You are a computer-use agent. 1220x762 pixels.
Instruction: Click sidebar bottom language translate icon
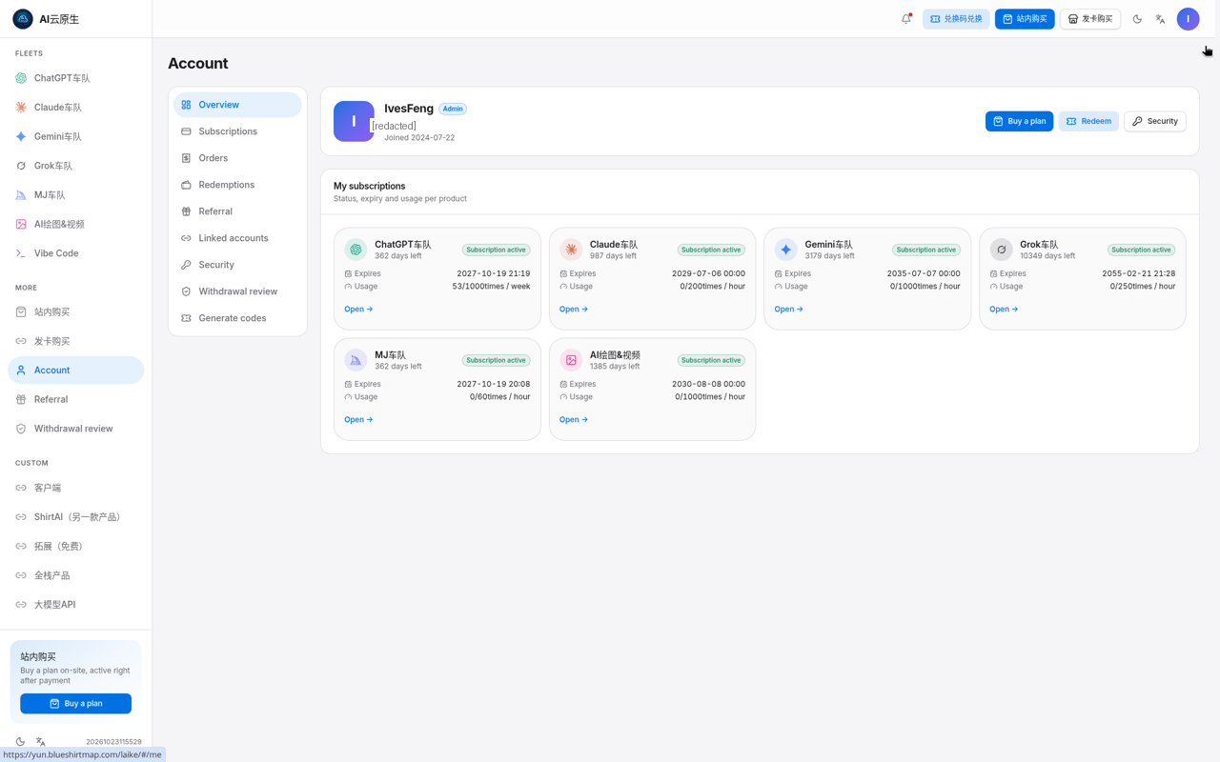41,742
